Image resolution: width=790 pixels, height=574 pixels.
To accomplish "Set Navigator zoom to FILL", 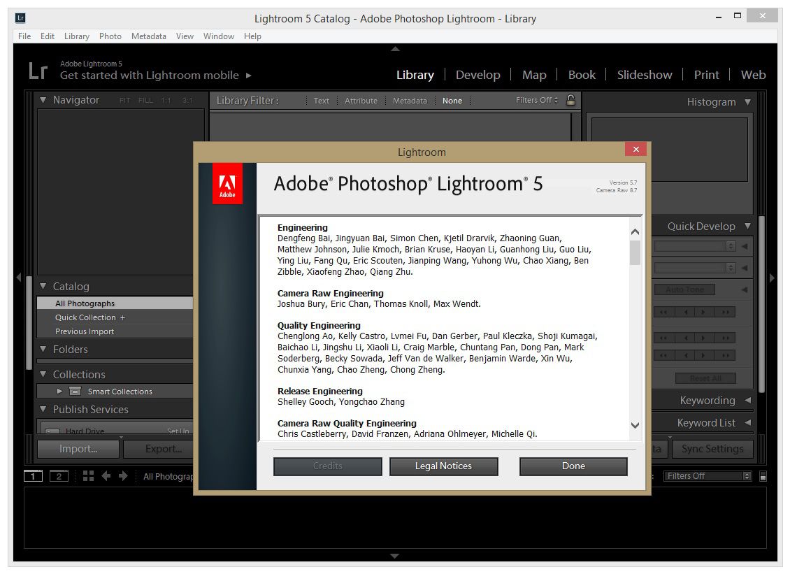I will [145, 100].
